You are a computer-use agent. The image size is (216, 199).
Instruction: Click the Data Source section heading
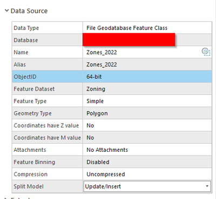[x=29, y=11]
